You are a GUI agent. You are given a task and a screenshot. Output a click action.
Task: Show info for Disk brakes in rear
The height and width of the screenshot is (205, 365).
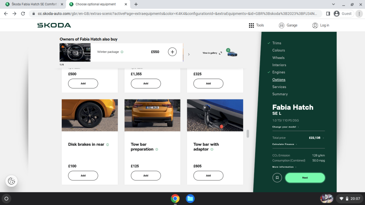pos(108,145)
